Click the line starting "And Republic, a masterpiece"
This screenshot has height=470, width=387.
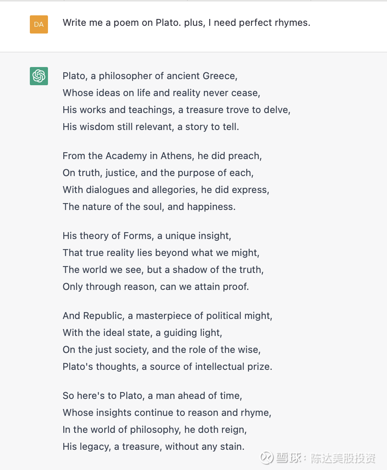[167, 316]
